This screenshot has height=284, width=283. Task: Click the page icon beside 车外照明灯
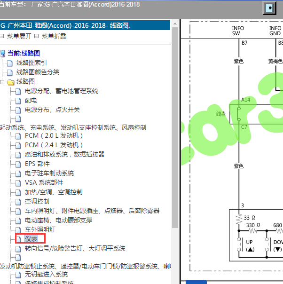tap(18, 230)
